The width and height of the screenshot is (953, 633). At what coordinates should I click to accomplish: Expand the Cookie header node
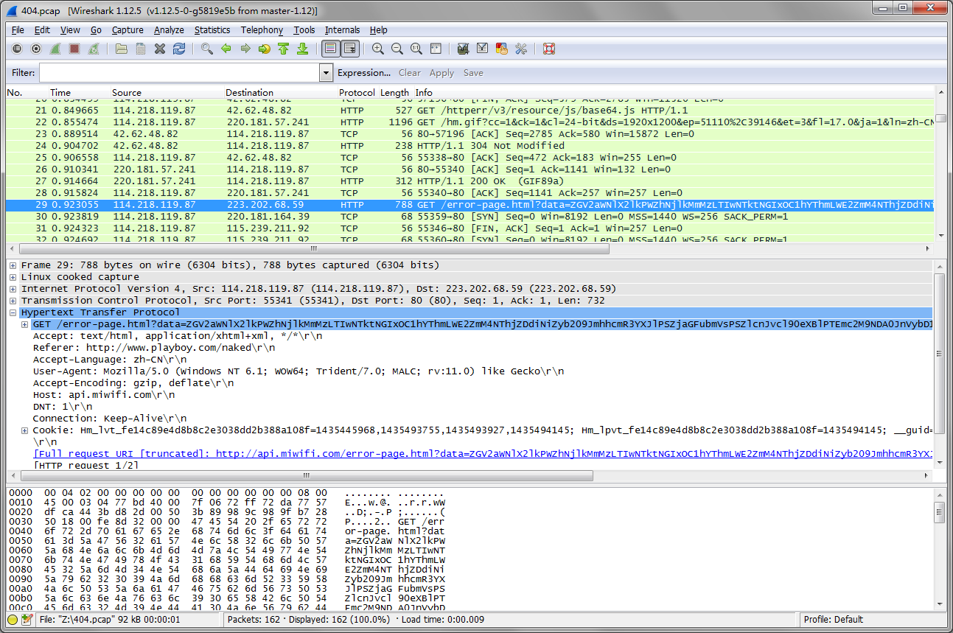tap(25, 430)
